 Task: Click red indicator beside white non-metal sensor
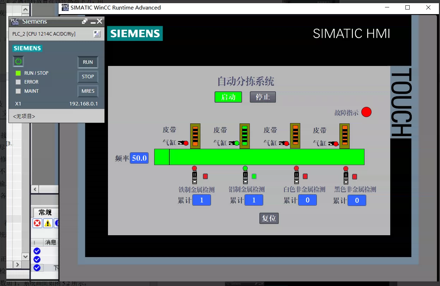pyautogui.click(x=305, y=176)
